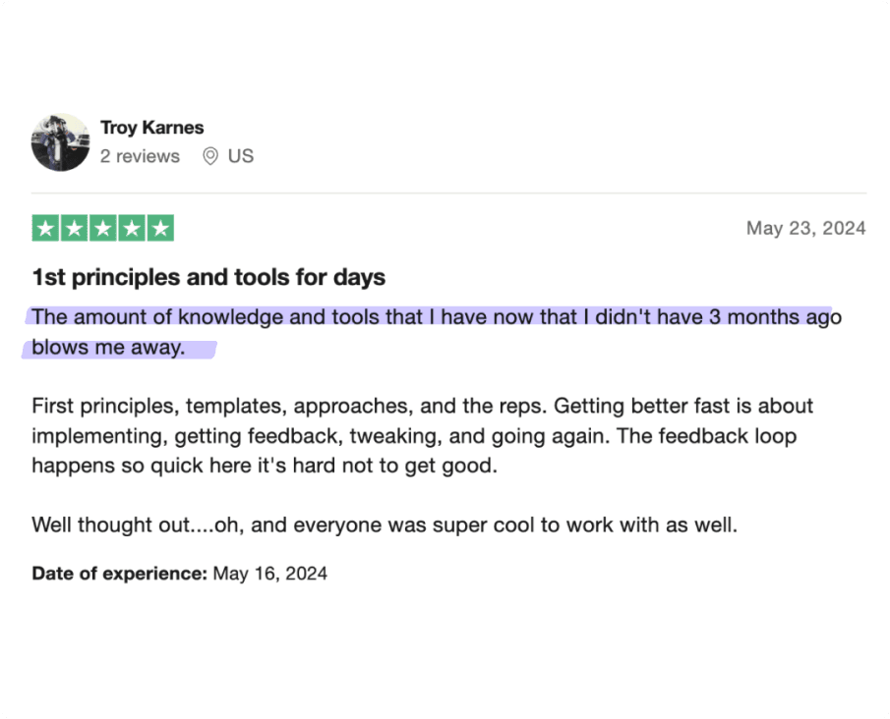Click the highlighted "blows me away." text
This screenshot has height=719, width=890.
pyautogui.click(x=108, y=347)
